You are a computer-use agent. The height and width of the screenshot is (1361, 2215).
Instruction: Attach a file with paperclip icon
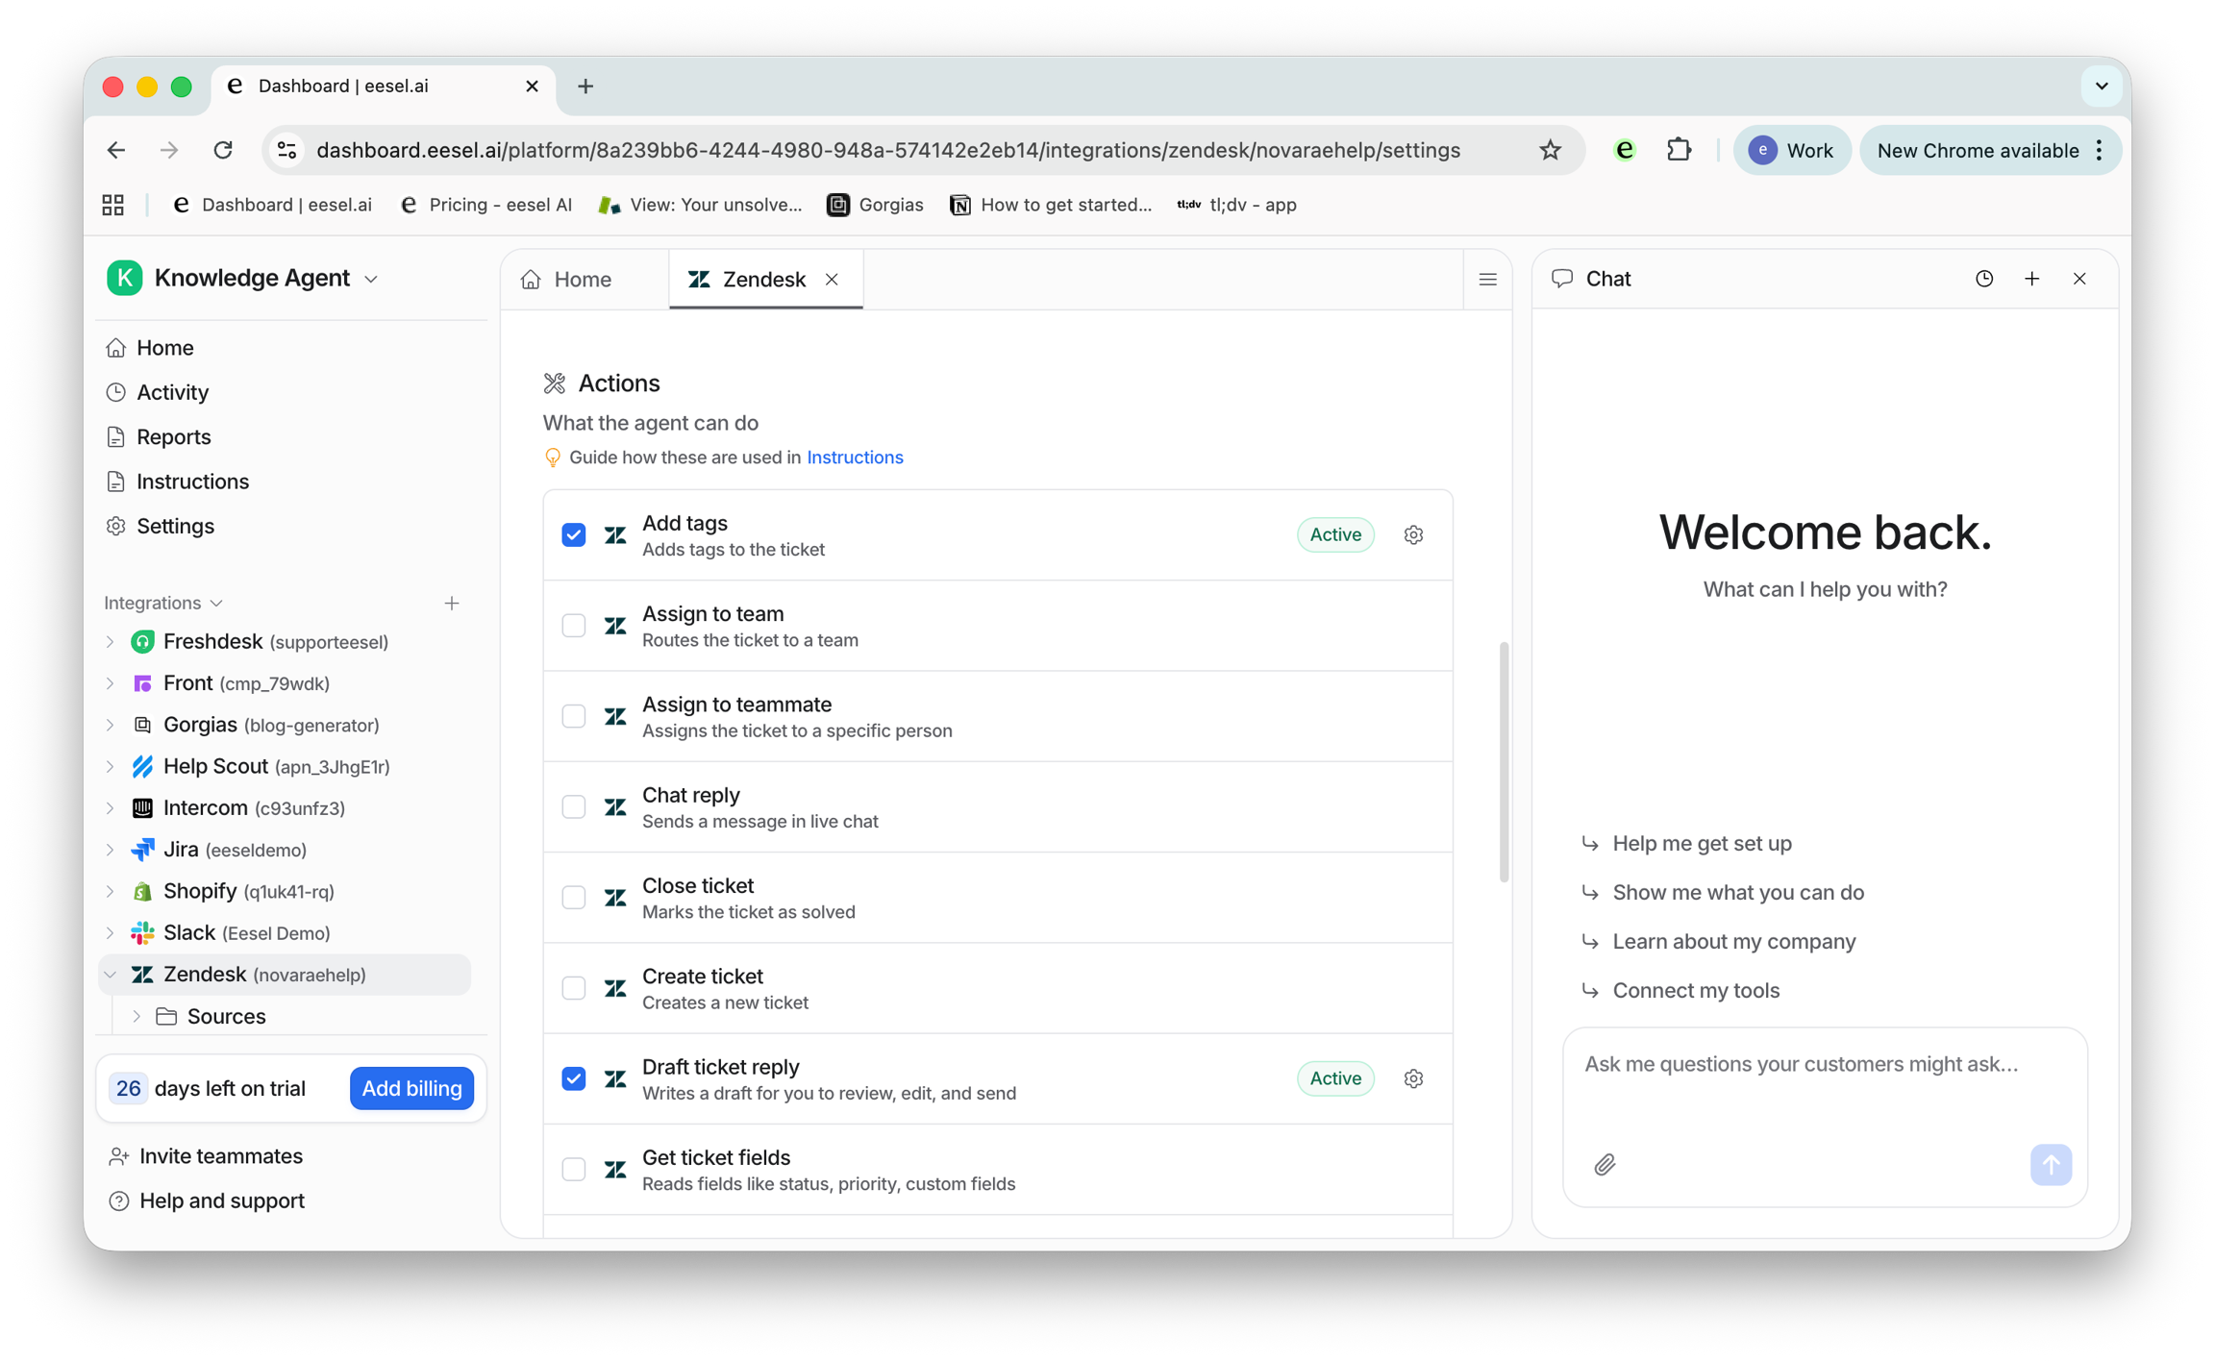click(x=1605, y=1165)
